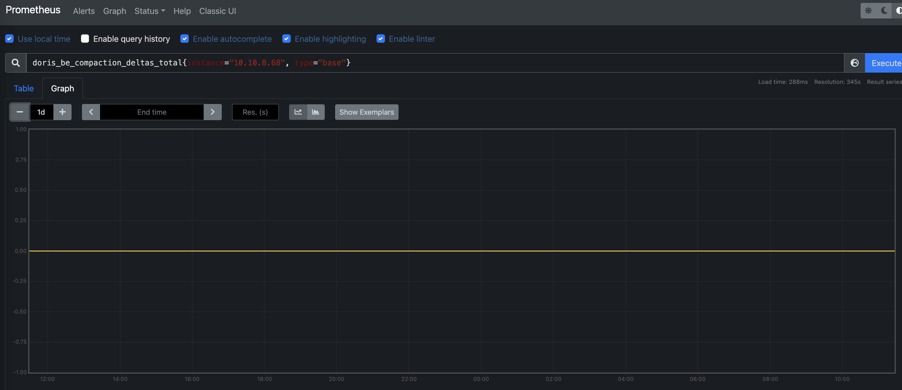
Task: Switch to the Table tab
Action: (24, 88)
